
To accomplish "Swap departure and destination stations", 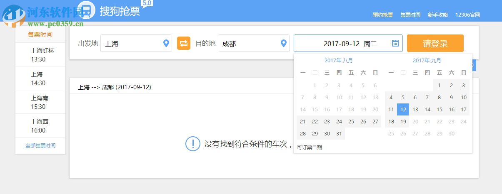I will 184,43.
